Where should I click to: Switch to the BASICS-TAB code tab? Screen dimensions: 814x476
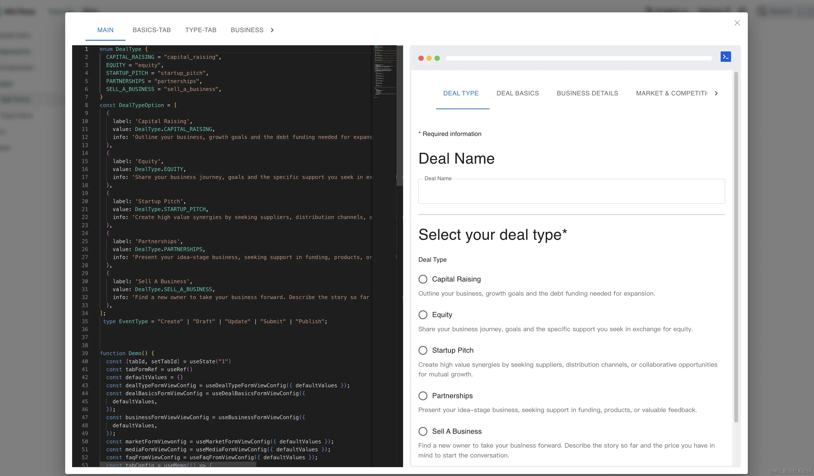[152, 30]
